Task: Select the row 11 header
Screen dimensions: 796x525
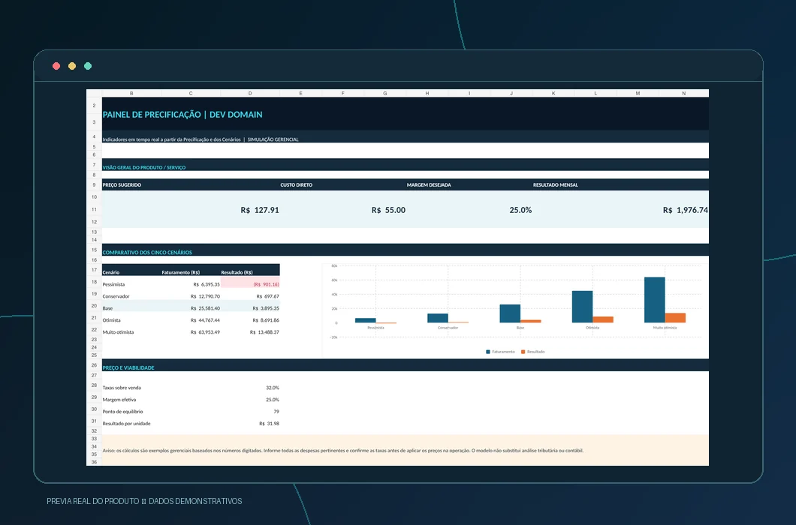Action: tap(94, 209)
